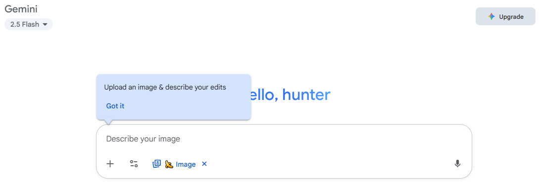Click the caret arrow beside 2.5 Flash
This screenshot has height=187, width=539.
[45, 25]
